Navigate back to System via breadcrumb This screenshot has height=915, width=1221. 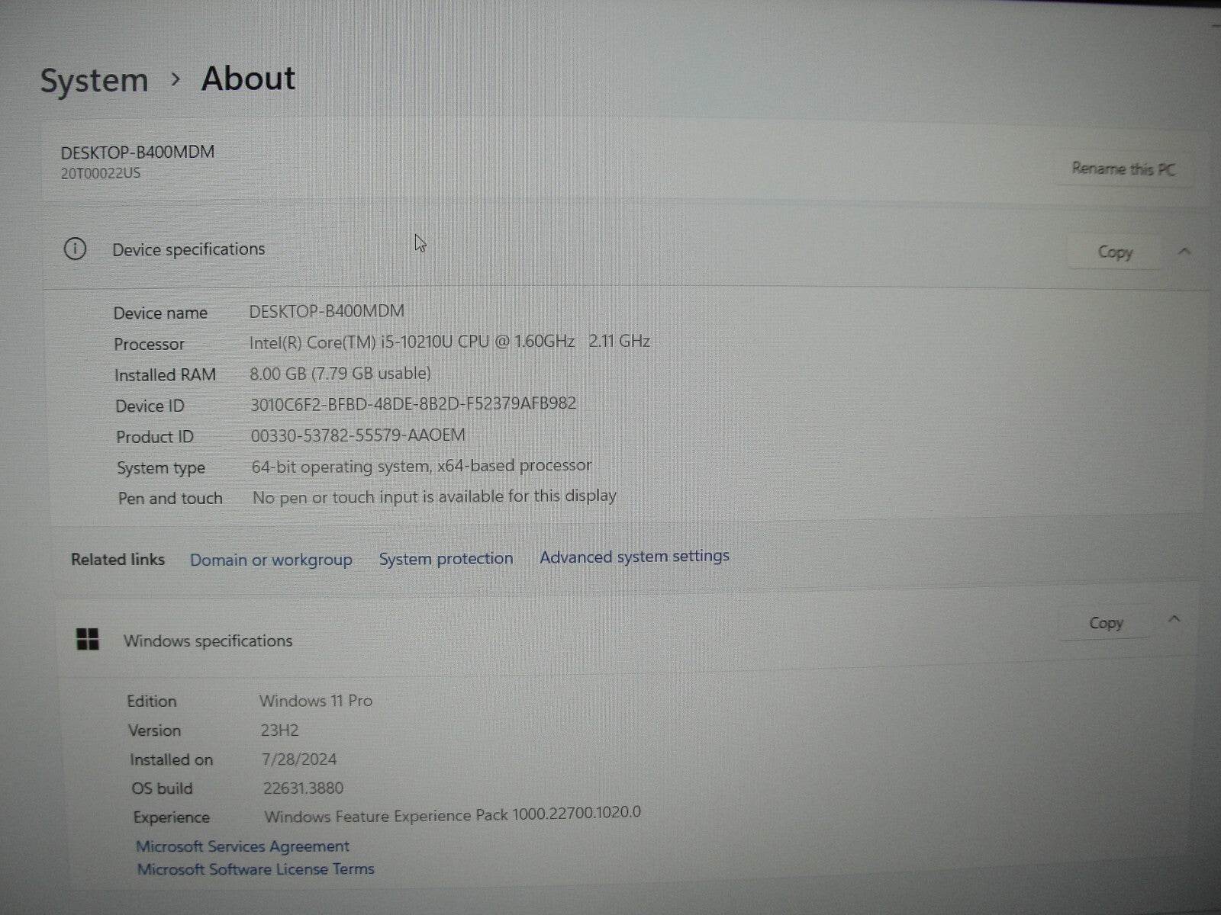95,79
